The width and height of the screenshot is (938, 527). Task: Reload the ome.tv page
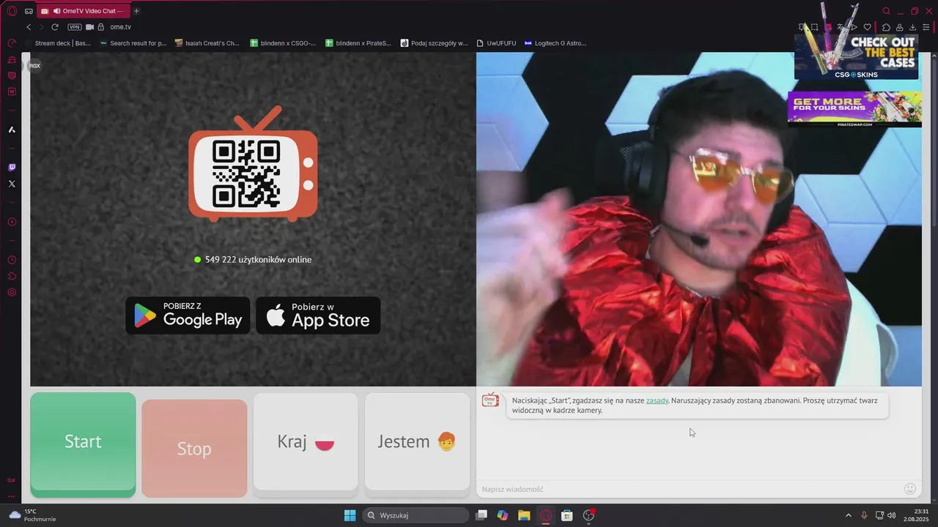tap(54, 27)
